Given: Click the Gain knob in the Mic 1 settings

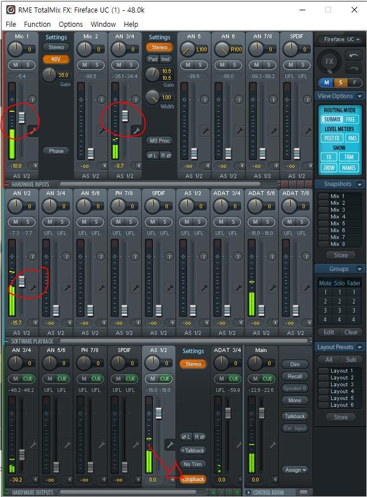Looking at the screenshot, I should coord(49,75).
